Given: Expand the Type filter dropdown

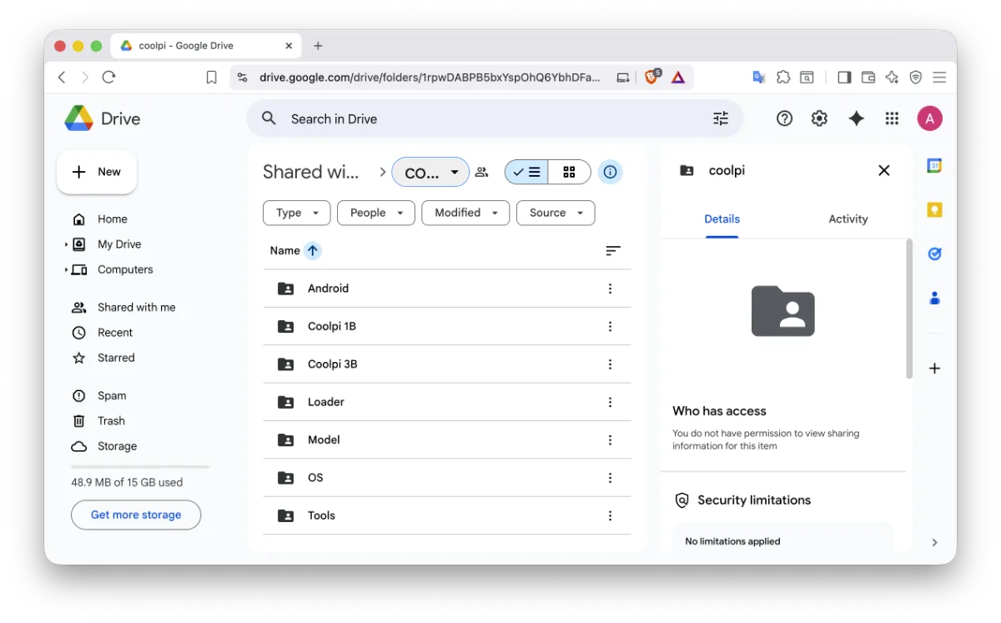Looking at the screenshot, I should pos(296,213).
